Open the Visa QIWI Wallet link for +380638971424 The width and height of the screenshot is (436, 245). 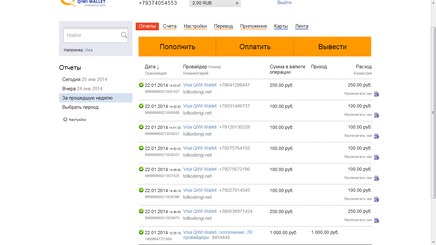(x=200, y=211)
